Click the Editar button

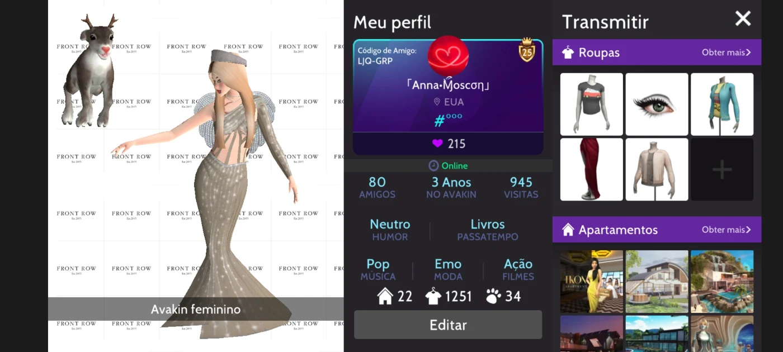pyautogui.click(x=448, y=325)
